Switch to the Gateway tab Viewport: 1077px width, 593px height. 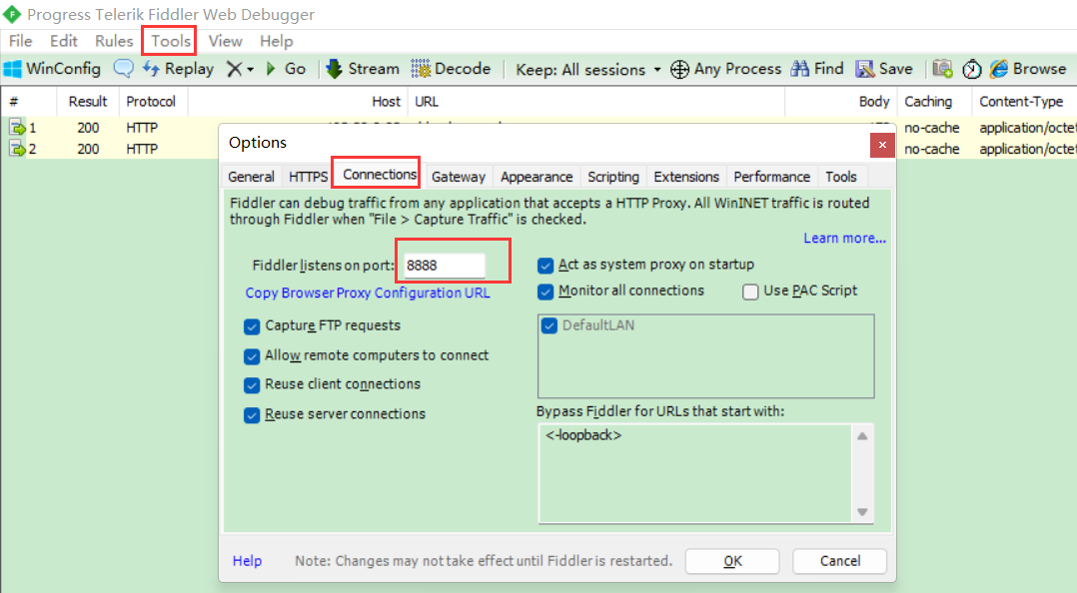click(x=459, y=177)
